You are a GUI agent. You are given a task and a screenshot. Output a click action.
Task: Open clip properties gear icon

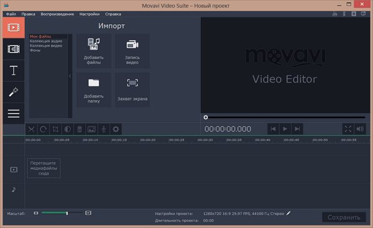click(116, 129)
